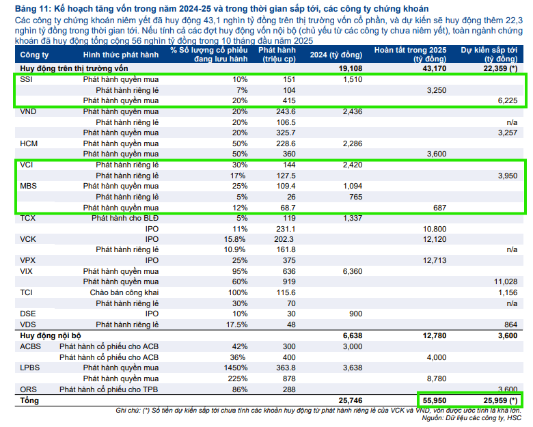Click the HCM company name cell

(x=29, y=143)
